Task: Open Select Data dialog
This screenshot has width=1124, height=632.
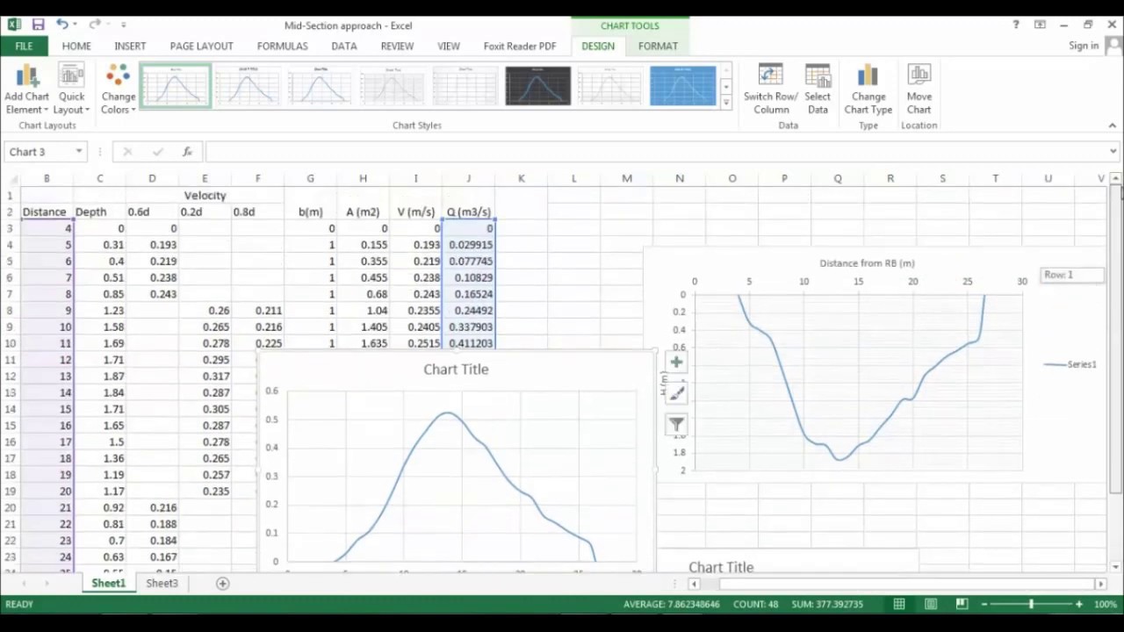Action: tap(818, 89)
